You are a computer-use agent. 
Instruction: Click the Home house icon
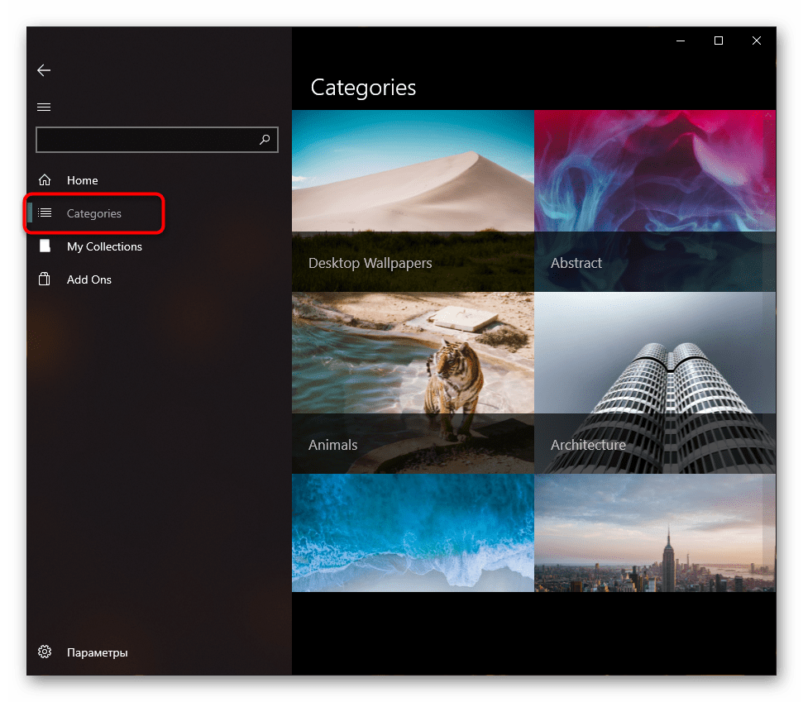[x=45, y=180]
